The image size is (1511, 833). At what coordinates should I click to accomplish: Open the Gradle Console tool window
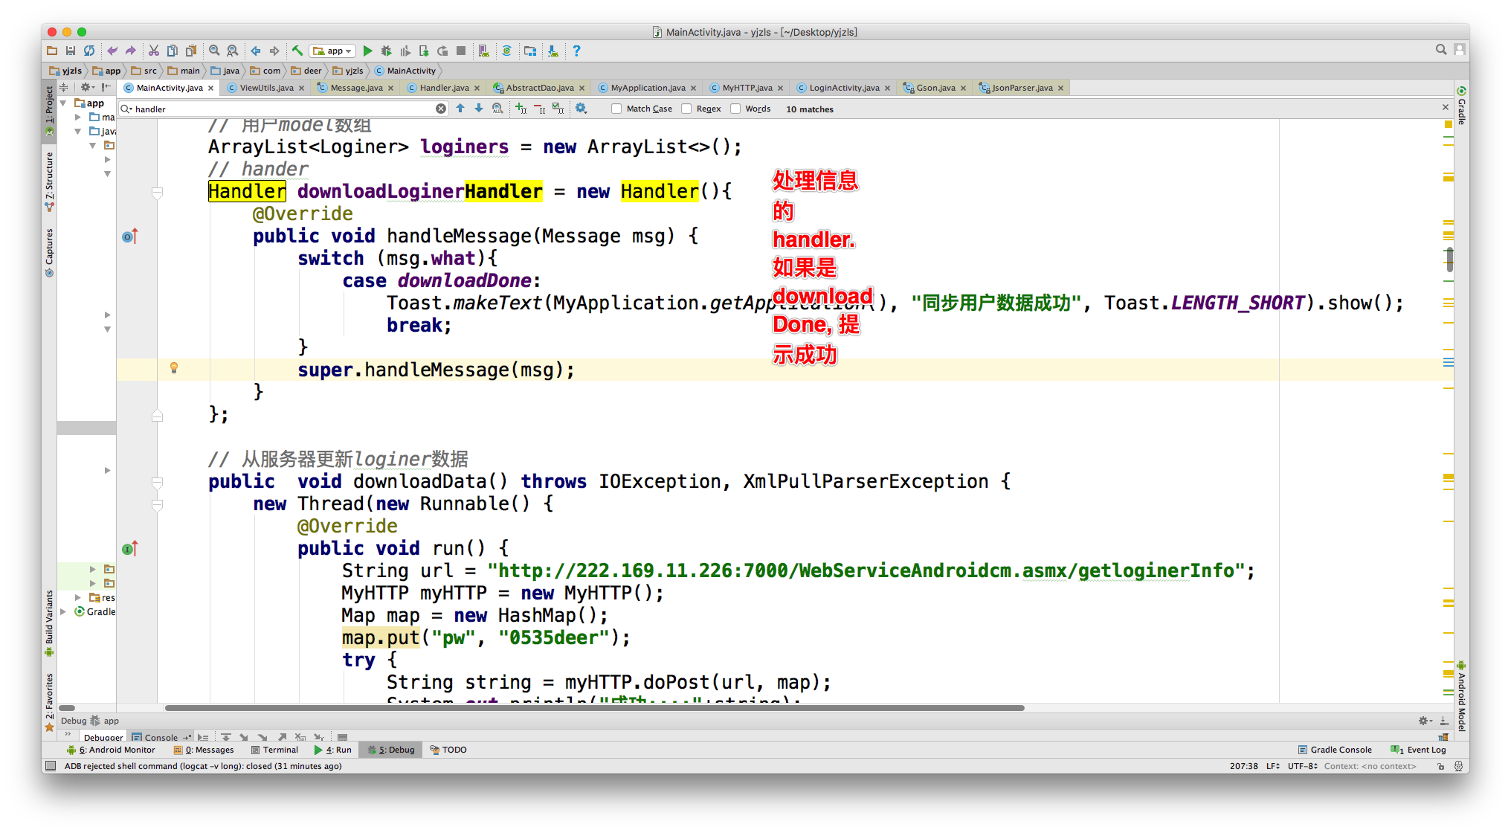(1335, 750)
